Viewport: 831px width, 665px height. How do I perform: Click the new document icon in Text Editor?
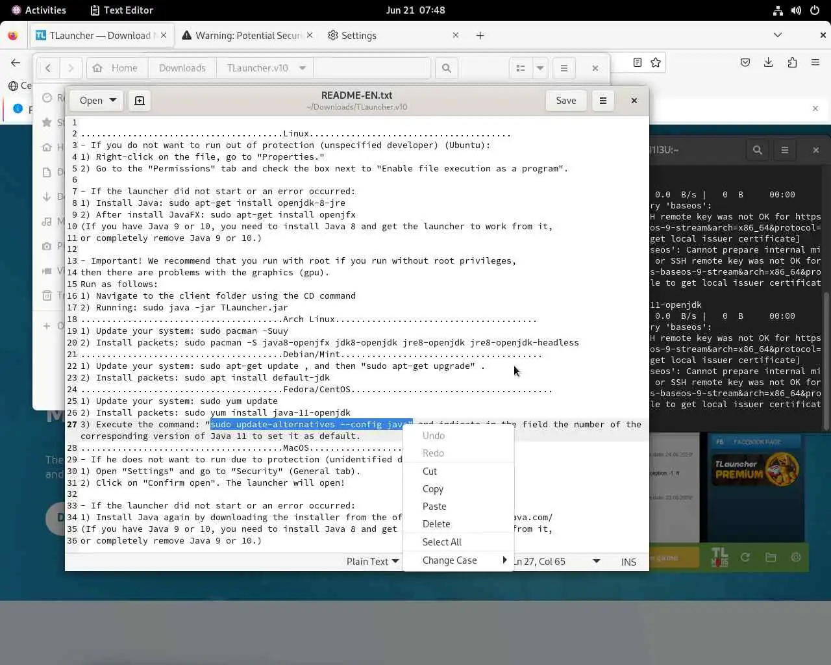[139, 101]
